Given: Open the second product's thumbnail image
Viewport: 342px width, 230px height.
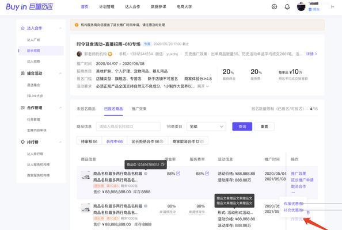Looking at the screenshot, I should [x=85, y=208].
